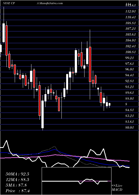Click the 112.01 price axis label
This screenshot has height=195, width=139.
pyautogui.click(x=130, y=11)
